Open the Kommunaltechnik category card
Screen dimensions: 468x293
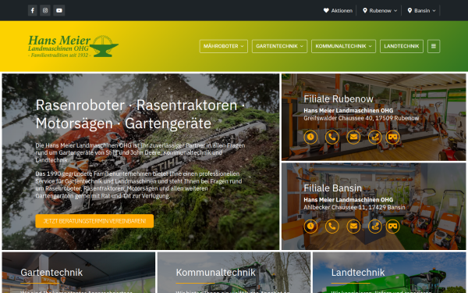234,273
